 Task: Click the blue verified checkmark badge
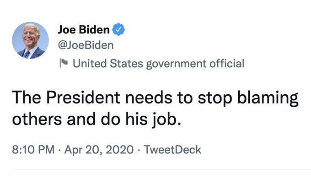tap(119, 30)
